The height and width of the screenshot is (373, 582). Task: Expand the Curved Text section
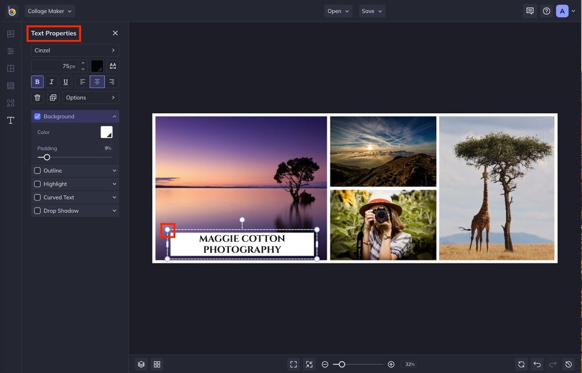point(114,198)
